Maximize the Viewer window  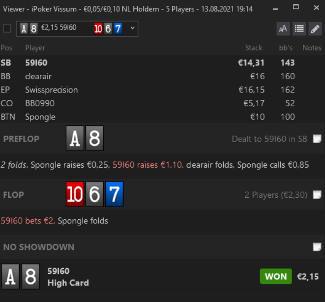point(296,7)
